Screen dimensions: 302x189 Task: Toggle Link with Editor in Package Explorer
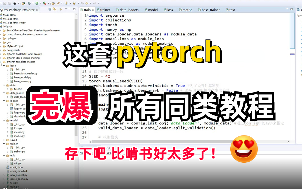coord(54,9)
